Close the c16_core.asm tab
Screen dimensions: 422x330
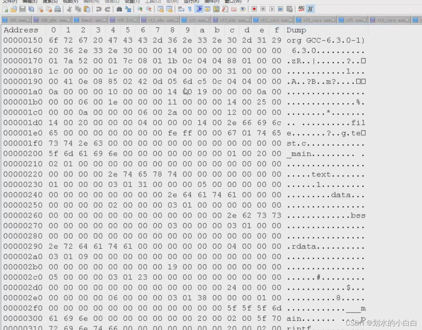(407, 20)
